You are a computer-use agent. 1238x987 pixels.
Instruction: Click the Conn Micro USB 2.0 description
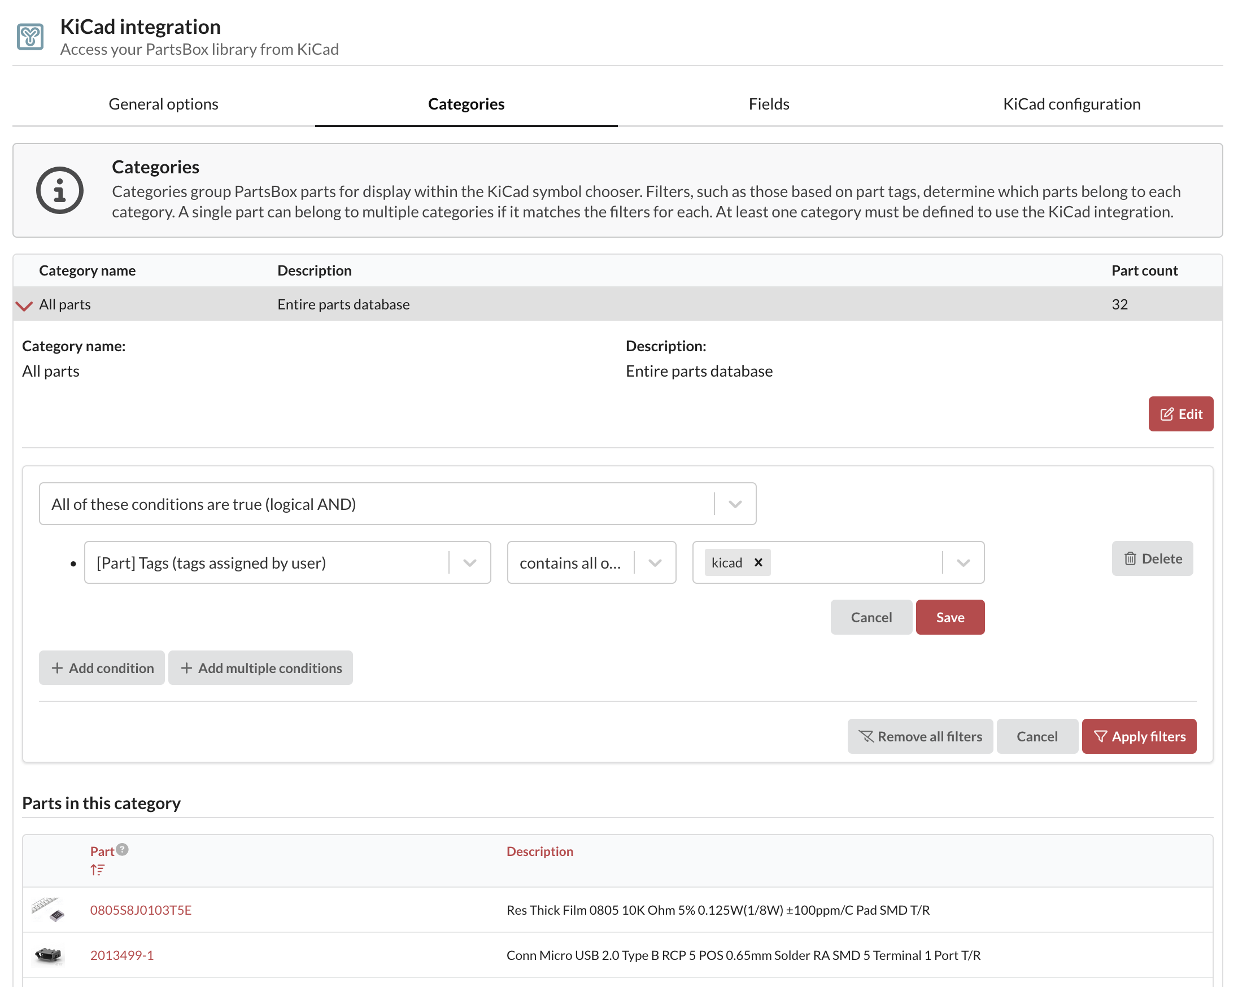pyautogui.click(x=743, y=955)
